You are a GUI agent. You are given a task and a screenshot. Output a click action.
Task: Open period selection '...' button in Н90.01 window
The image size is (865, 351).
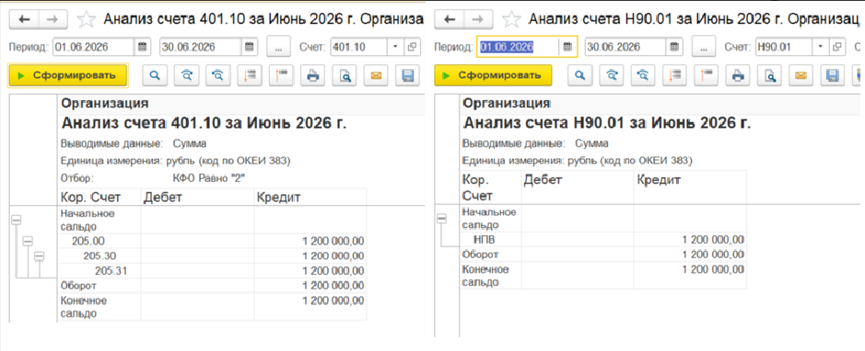click(704, 47)
